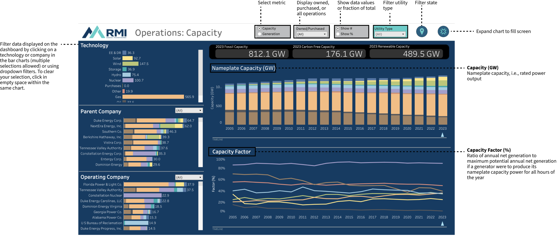The width and height of the screenshot is (558, 239).
Task: Open the Owned/Purchased dropdown
Action: [x=311, y=34]
